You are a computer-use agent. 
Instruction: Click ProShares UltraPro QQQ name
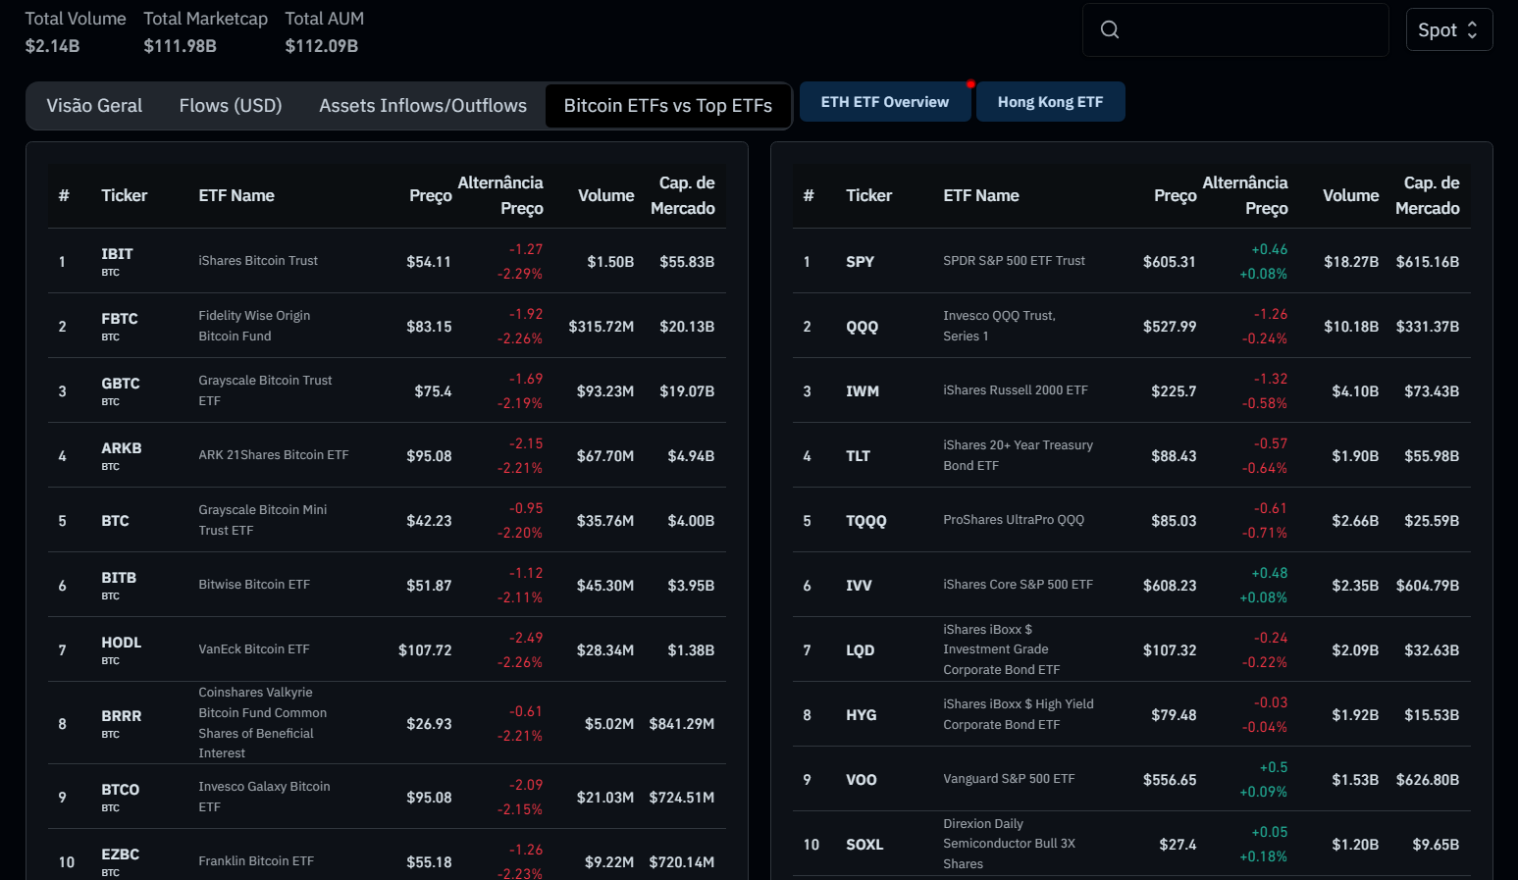pyautogui.click(x=1014, y=520)
